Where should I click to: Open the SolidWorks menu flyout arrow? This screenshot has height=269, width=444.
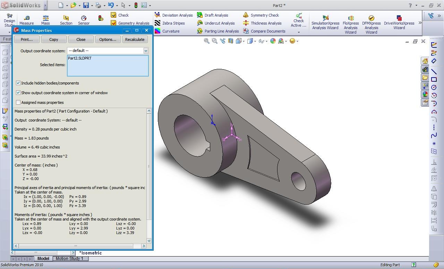[x=46, y=5]
